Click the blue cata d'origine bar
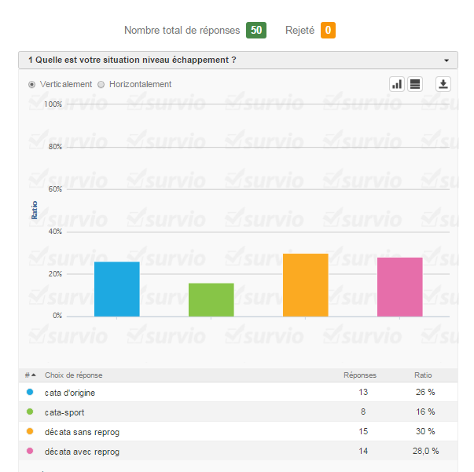 tap(116, 289)
